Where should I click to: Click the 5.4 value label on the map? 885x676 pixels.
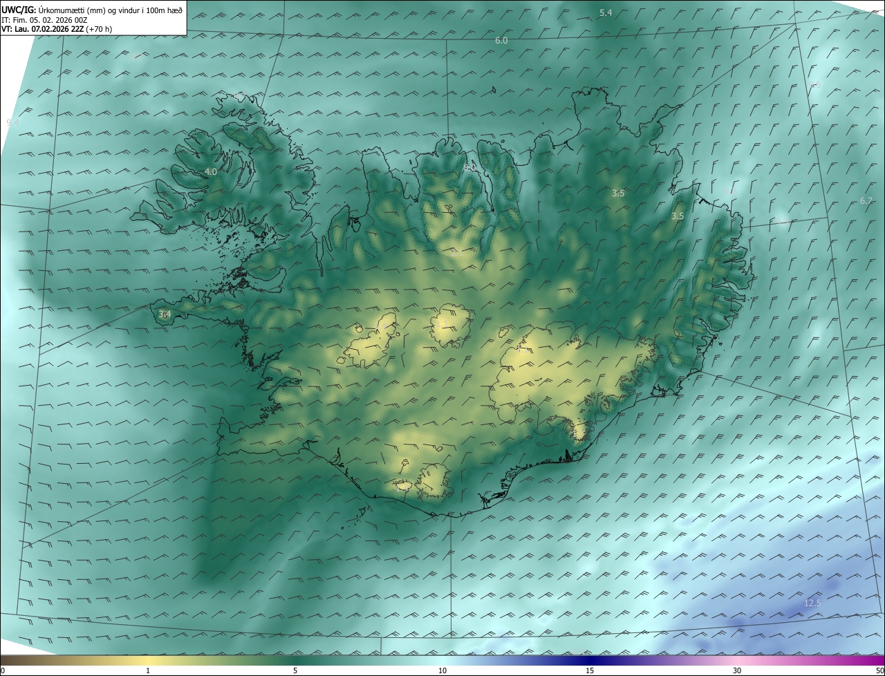click(606, 13)
